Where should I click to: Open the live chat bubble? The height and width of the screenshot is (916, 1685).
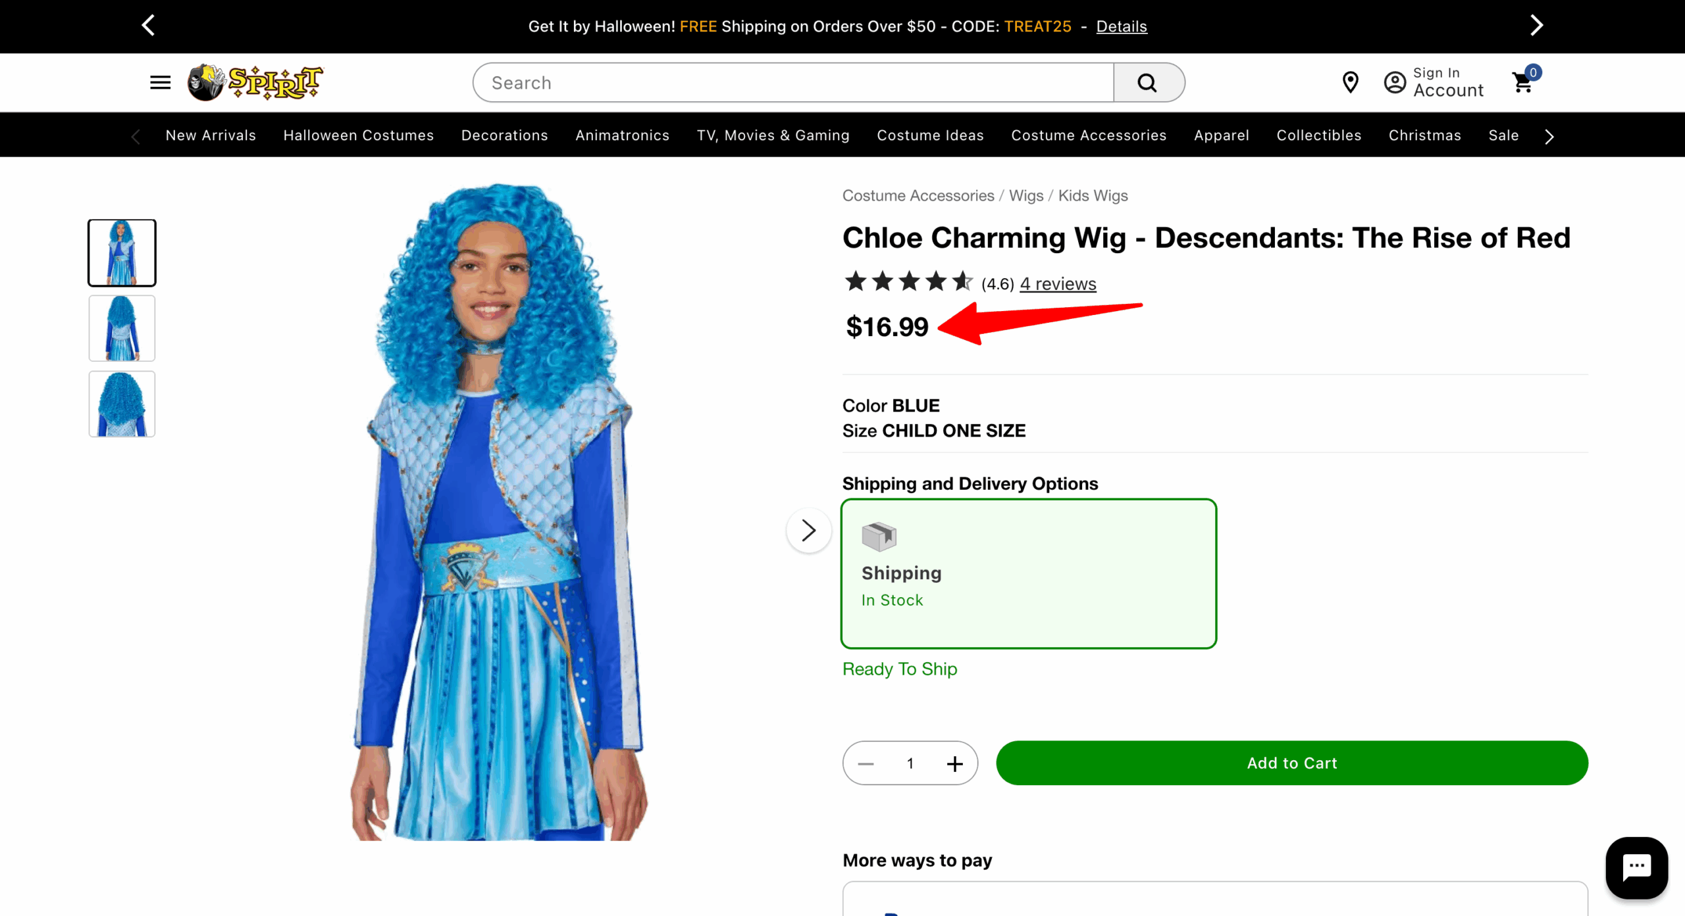tap(1636, 867)
